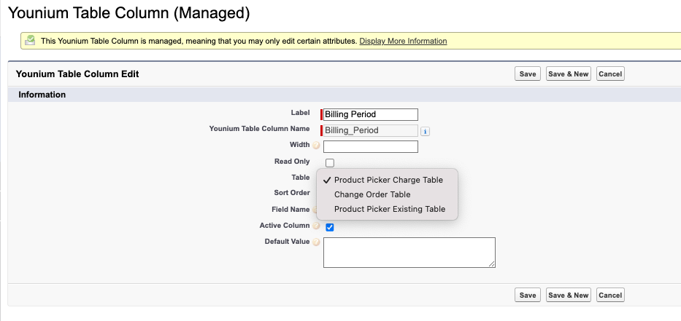
Task: Click the top Cancel button
Action: [610, 74]
